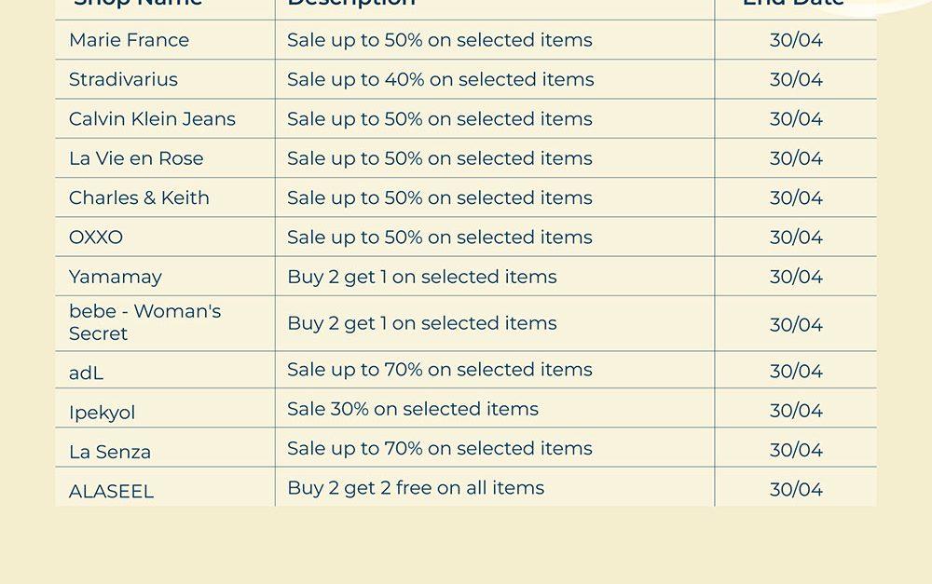Click the Charles & Keith shop name
Image resolution: width=932 pixels, height=584 pixels.
139,197
